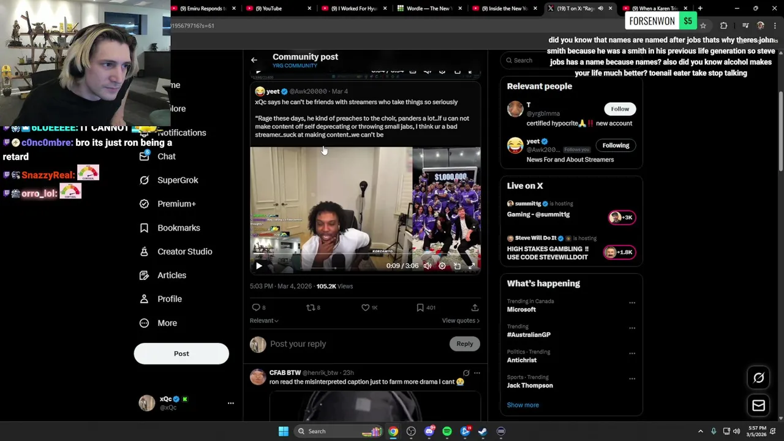Open View quotes
Screen dimensions: 784x441
(461, 320)
